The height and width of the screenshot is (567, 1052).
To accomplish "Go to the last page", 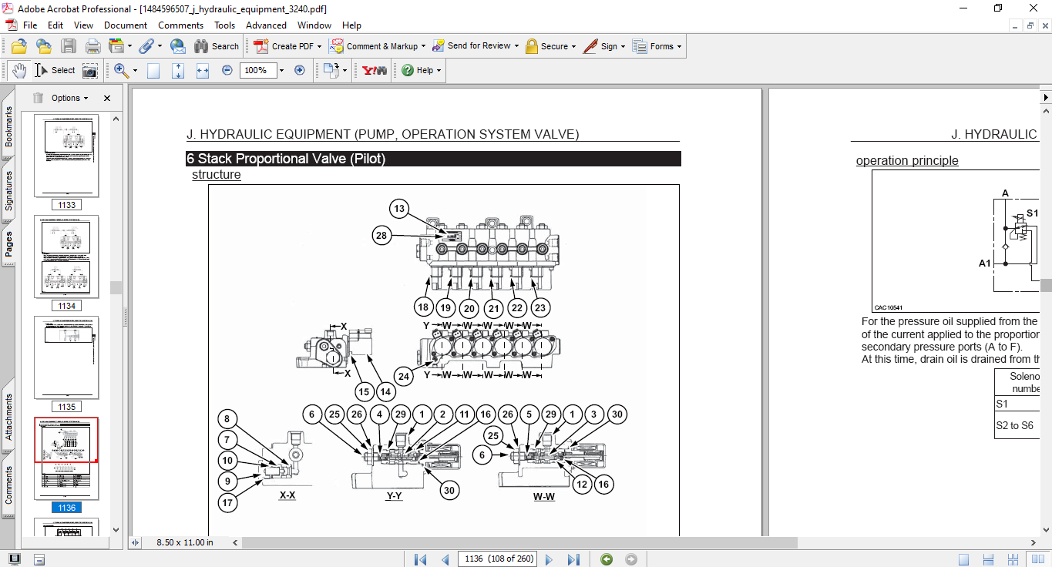I will coord(573,559).
